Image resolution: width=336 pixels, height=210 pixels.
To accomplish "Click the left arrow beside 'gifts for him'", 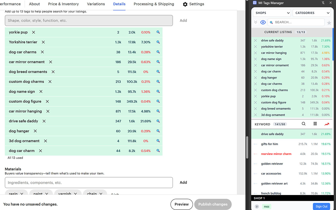I will (255, 144).
